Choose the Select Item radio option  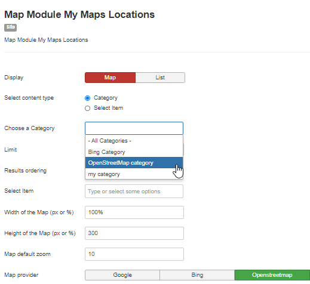[x=87, y=108]
